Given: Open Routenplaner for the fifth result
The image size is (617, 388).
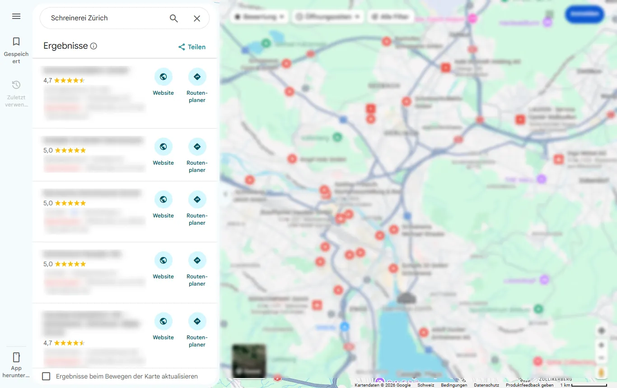Looking at the screenshot, I should pyautogui.click(x=197, y=330).
